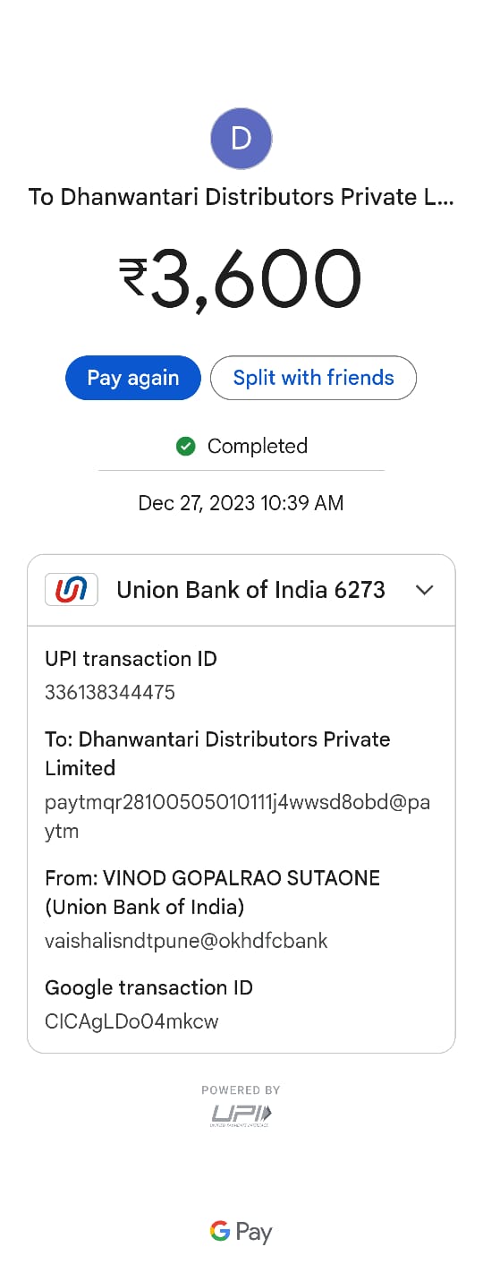Image resolution: width=483 pixels, height=1264 pixels.
Task: Tap From: VINOD GOPALRAO SUTAONE label
Action: 213,892
